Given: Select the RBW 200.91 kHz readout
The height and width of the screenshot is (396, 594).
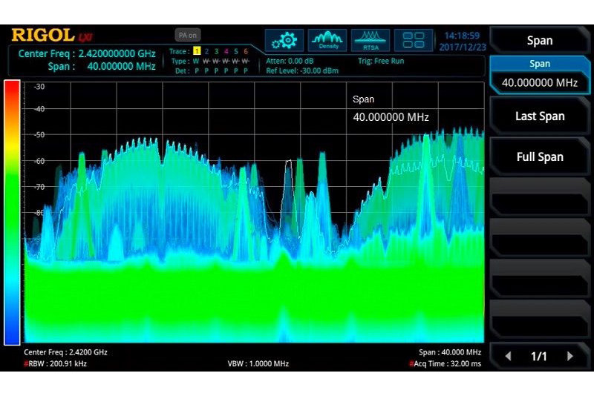Looking at the screenshot, I should (55, 364).
